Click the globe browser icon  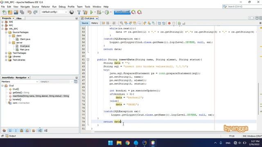pos(72,12)
